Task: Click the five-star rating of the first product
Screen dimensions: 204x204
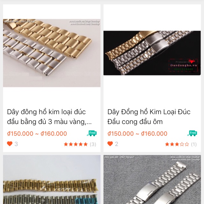Action: 76,144
